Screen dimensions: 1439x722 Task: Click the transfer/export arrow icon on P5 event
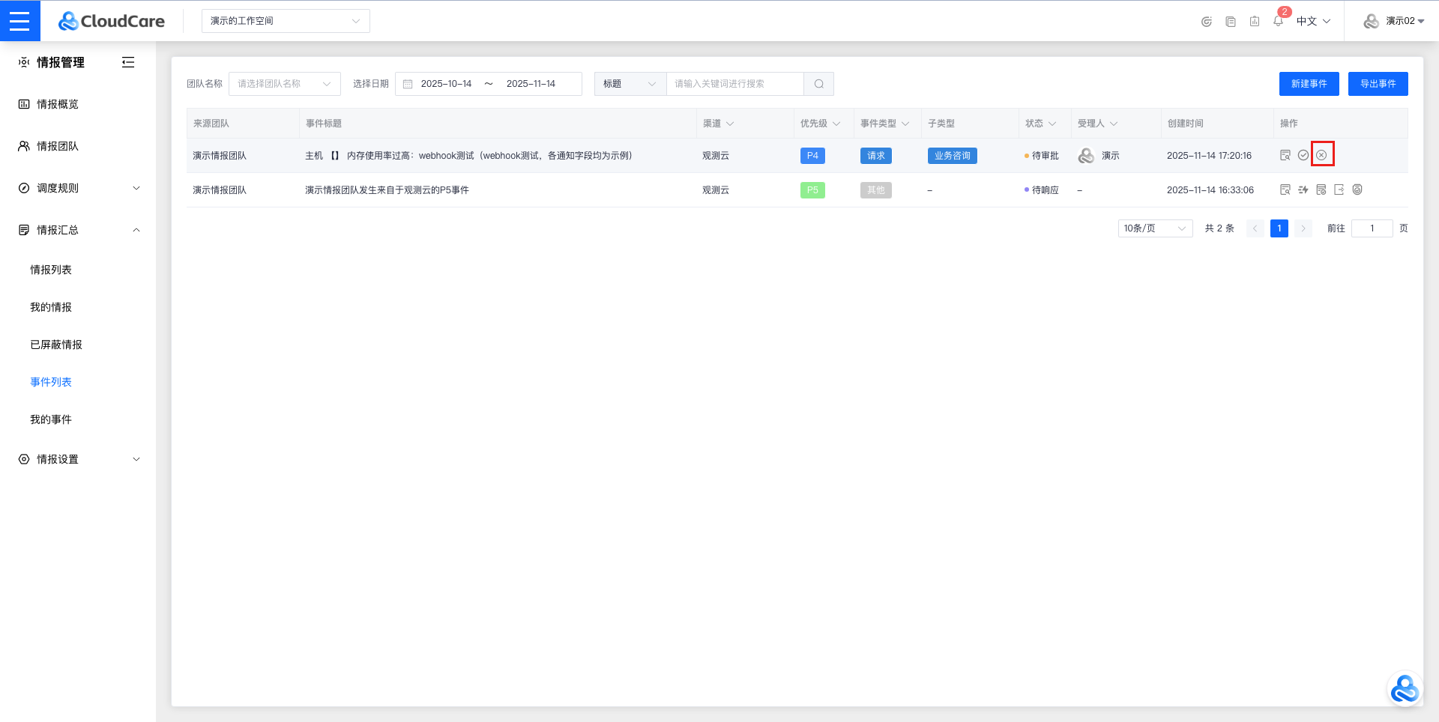(x=1339, y=190)
